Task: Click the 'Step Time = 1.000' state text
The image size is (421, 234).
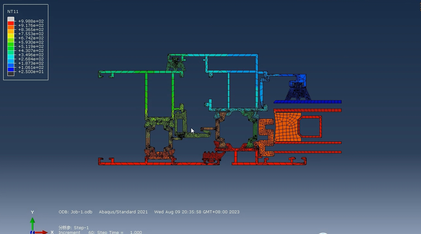Action: pyautogui.click(x=119, y=232)
